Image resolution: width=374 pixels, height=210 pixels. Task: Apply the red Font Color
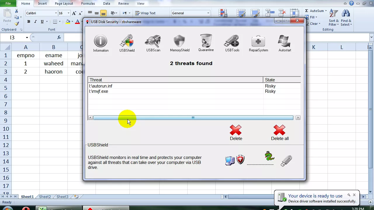click(77, 22)
